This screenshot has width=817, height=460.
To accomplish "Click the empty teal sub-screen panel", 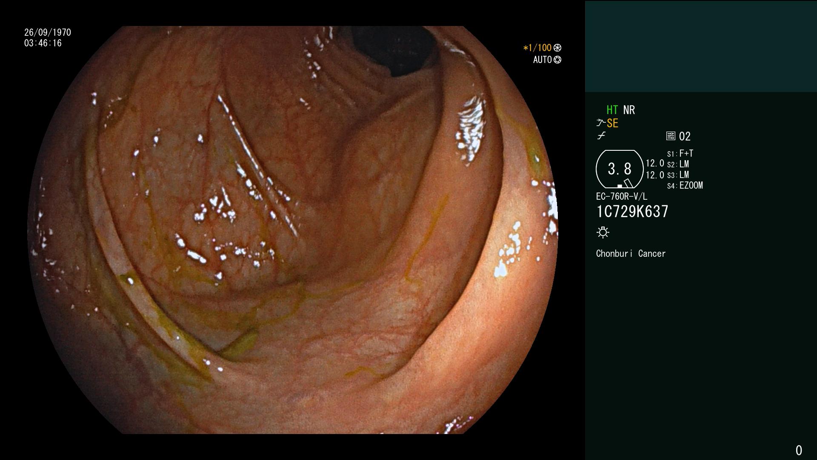I will click(701, 46).
